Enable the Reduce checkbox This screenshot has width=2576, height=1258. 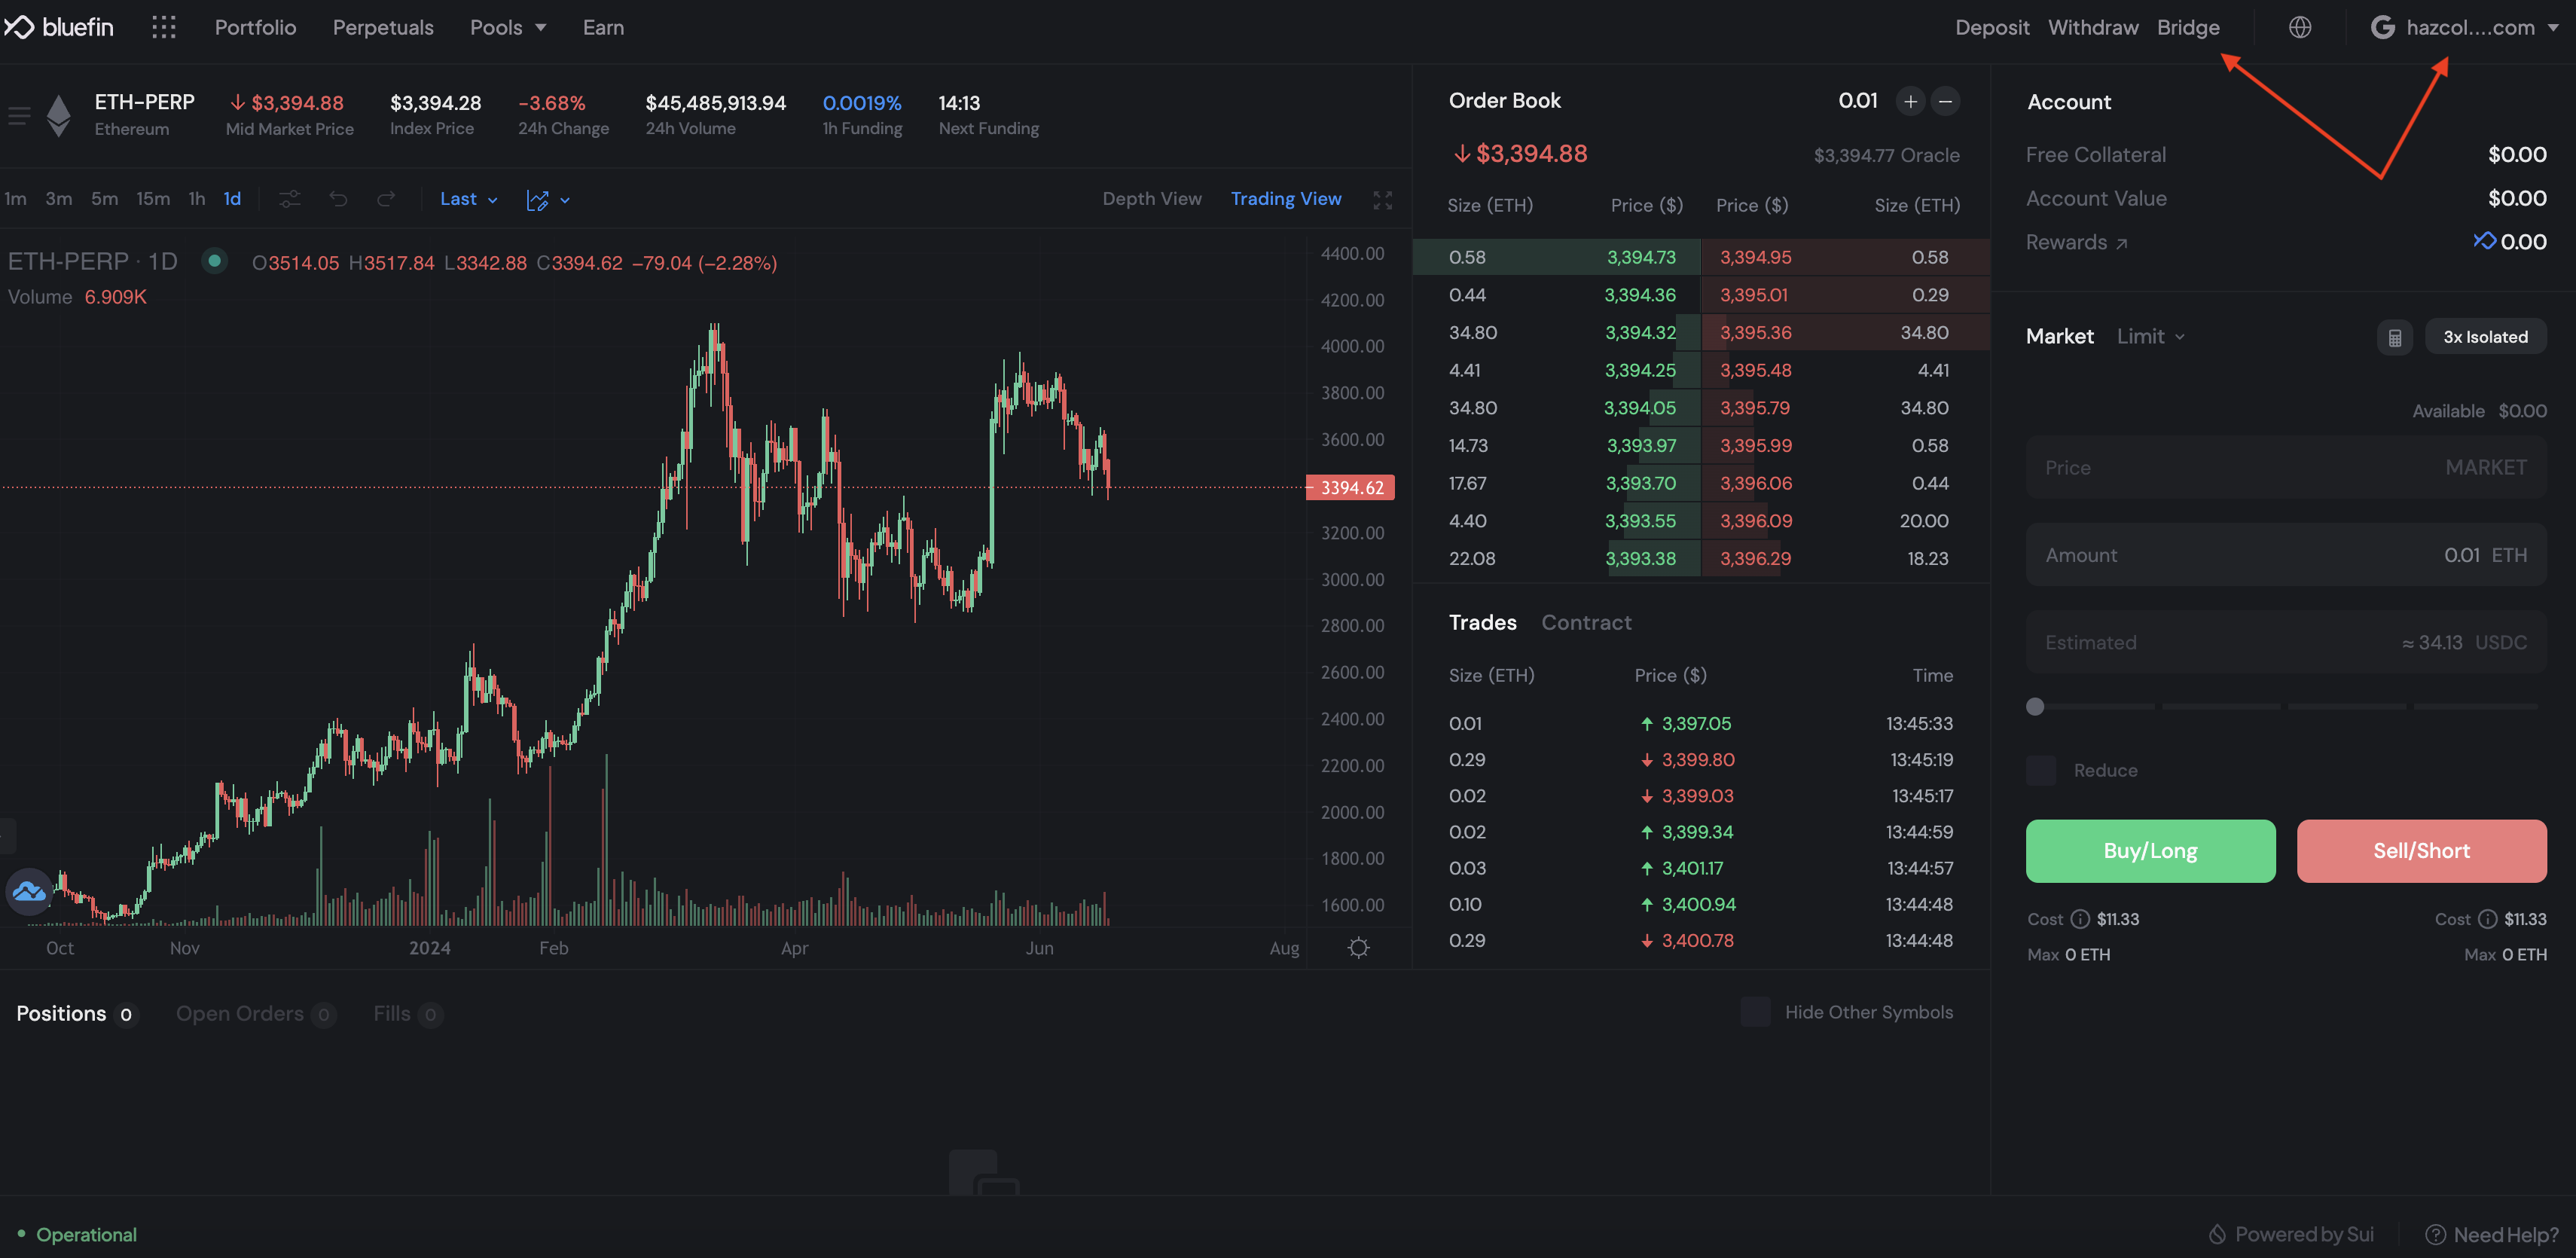click(x=2041, y=770)
